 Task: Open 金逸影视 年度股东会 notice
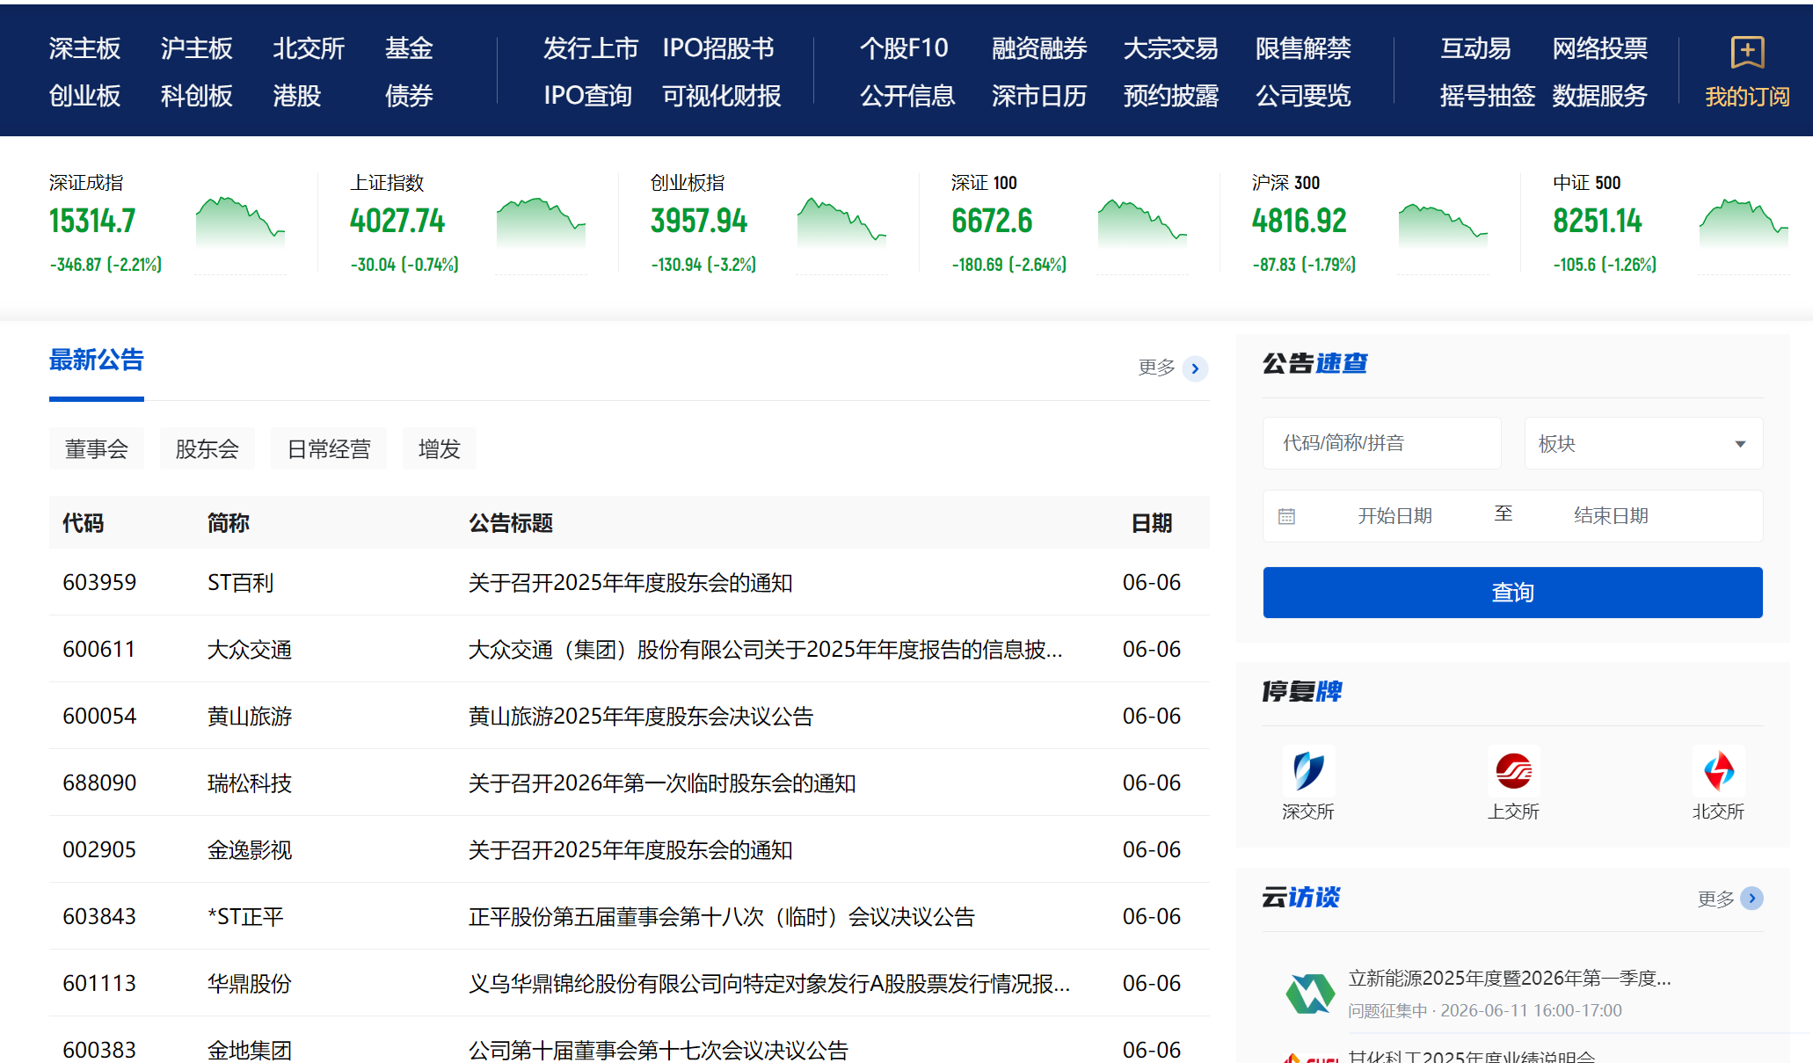point(630,850)
